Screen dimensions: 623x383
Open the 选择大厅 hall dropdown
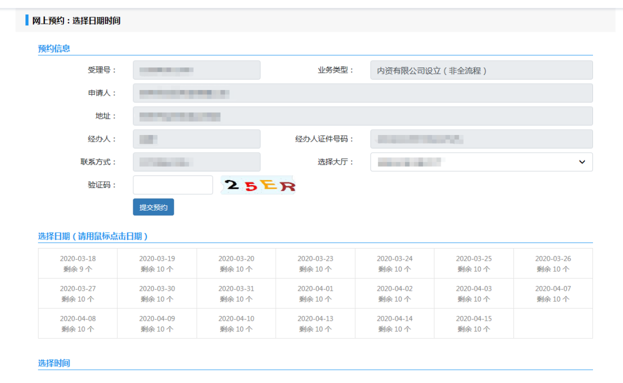[x=482, y=162]
